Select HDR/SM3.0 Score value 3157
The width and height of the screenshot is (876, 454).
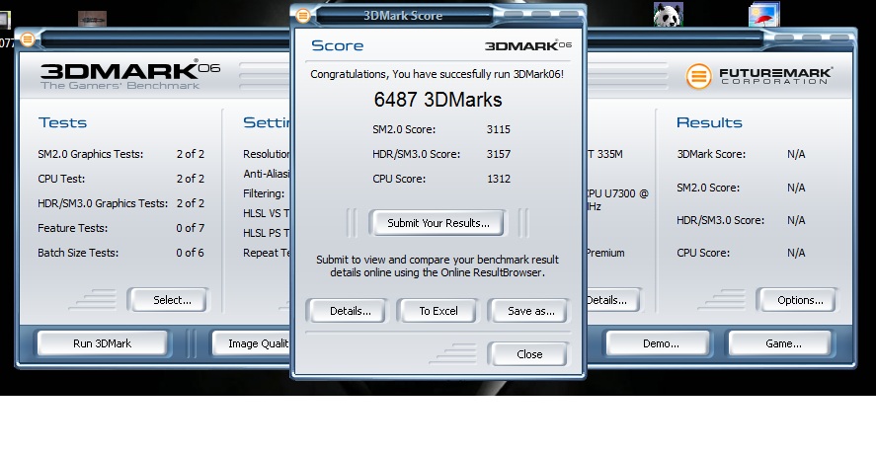click(x=499, y=154)
